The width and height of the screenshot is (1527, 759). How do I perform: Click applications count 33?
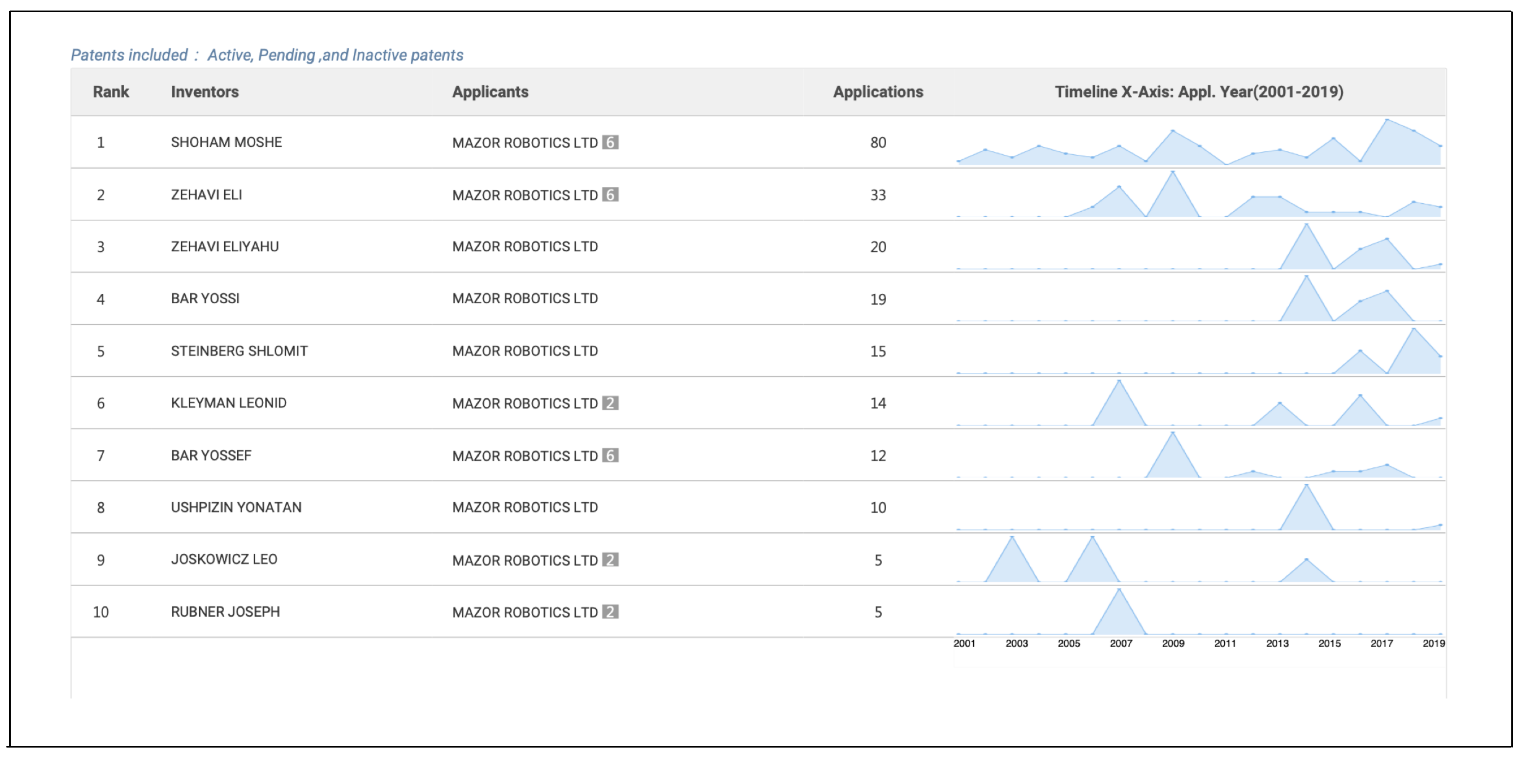point(878,194)
